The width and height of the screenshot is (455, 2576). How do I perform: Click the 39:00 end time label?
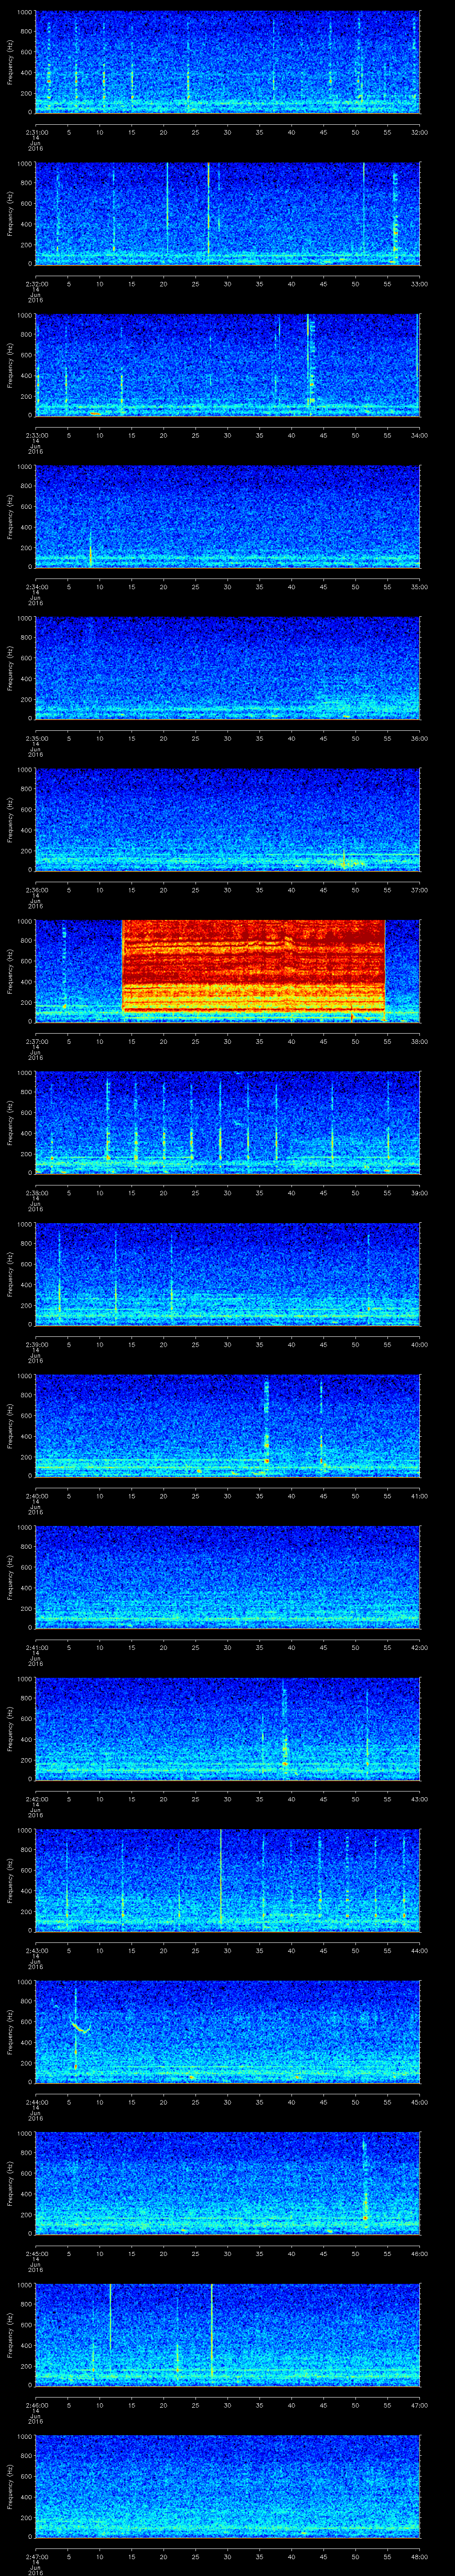click(x=419, y=1193)
